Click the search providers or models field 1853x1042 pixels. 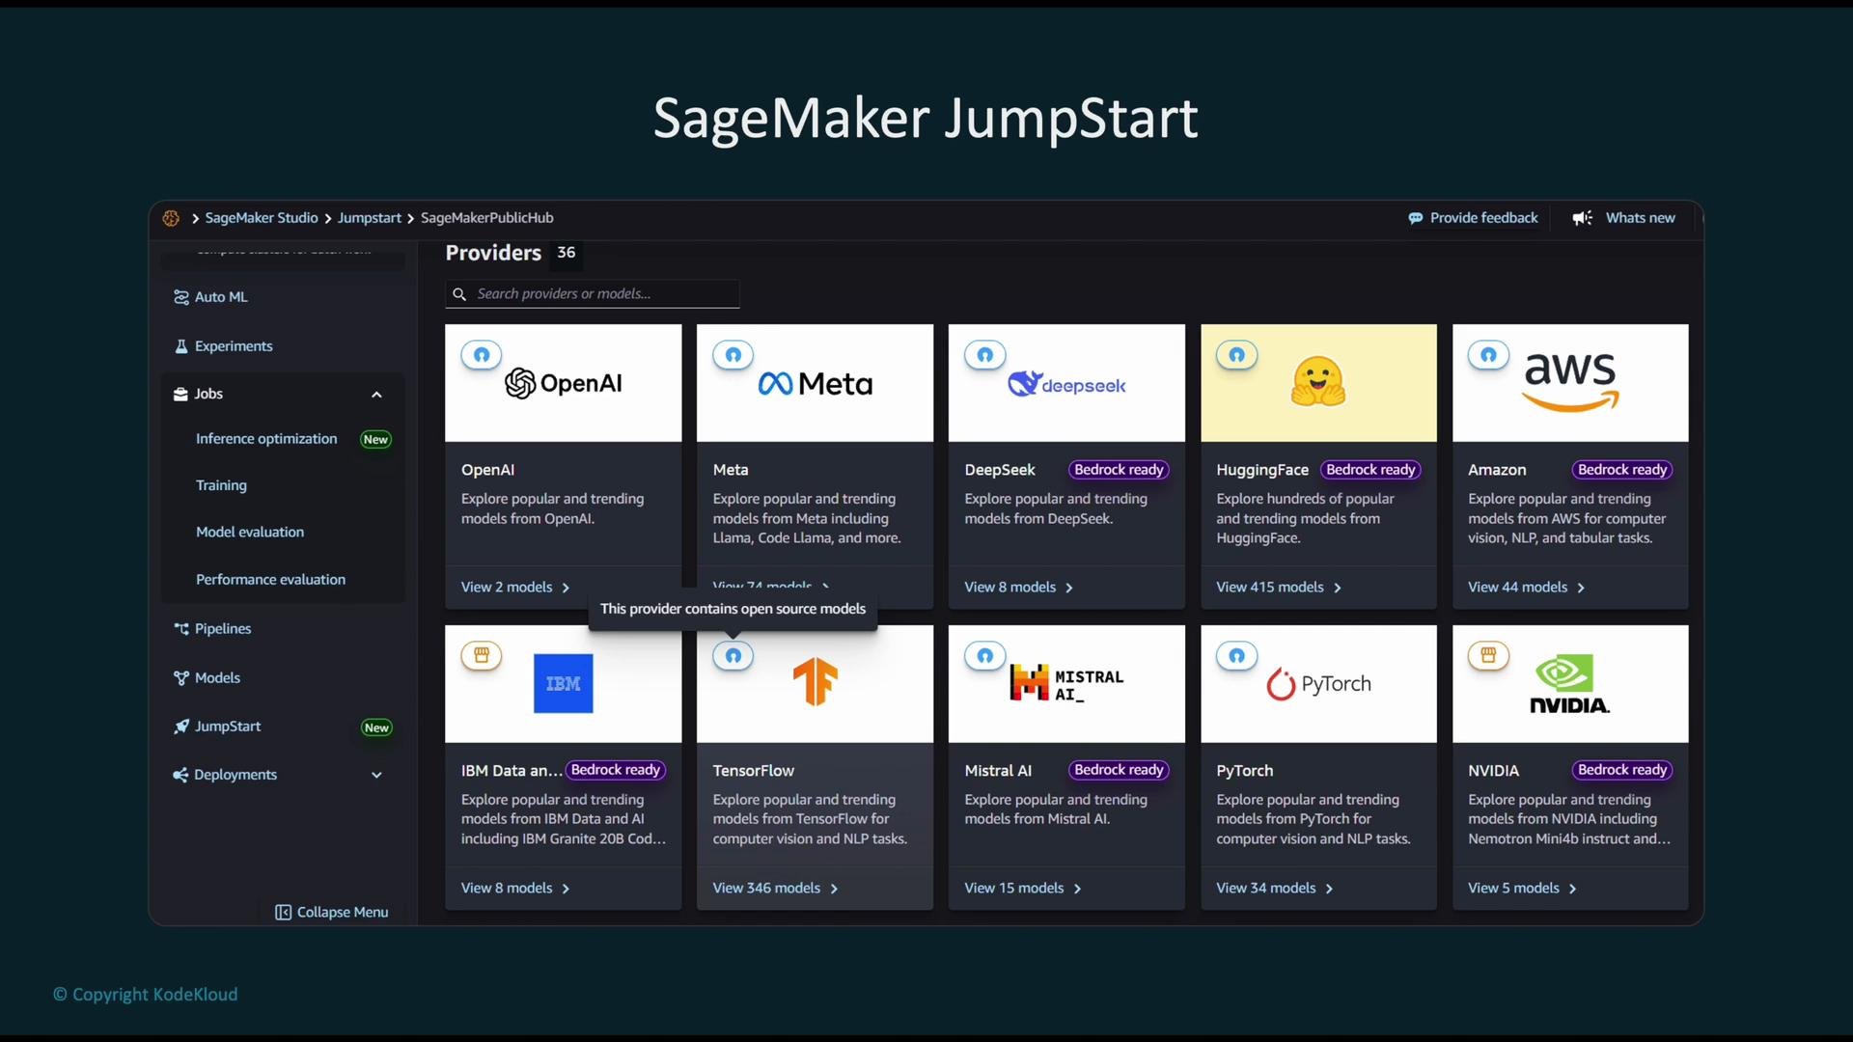click(x=593, y=294)
